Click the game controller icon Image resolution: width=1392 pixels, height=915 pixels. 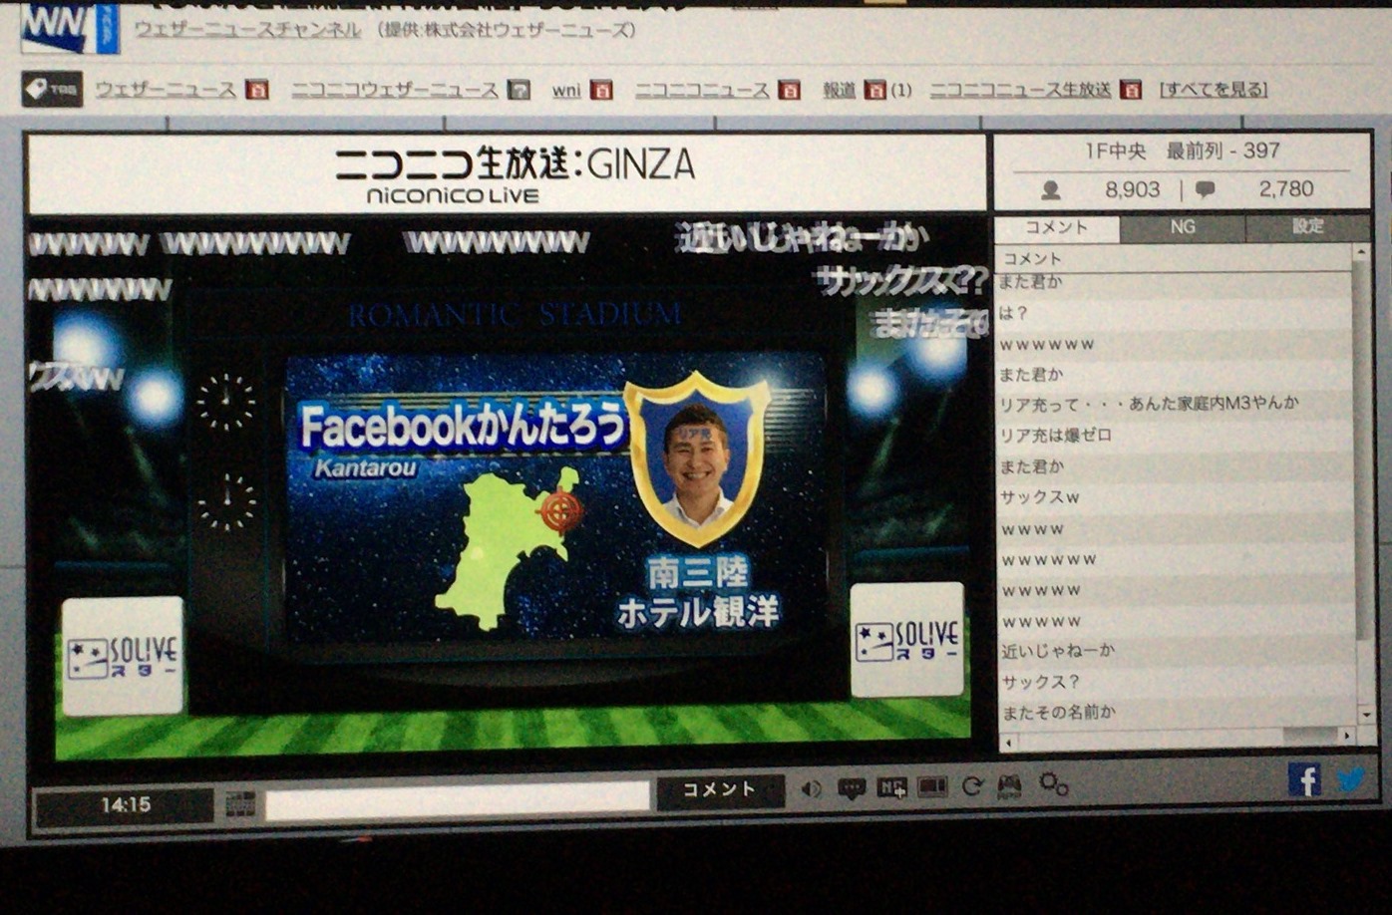pos(1009,786)
